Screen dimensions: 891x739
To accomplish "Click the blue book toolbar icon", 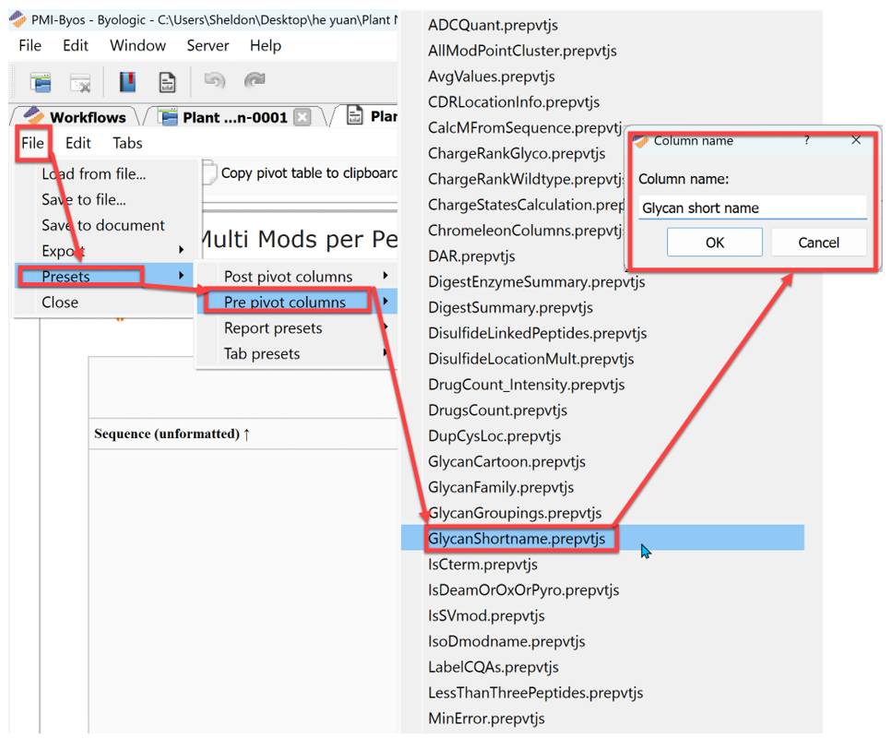I will pos(127,82).
